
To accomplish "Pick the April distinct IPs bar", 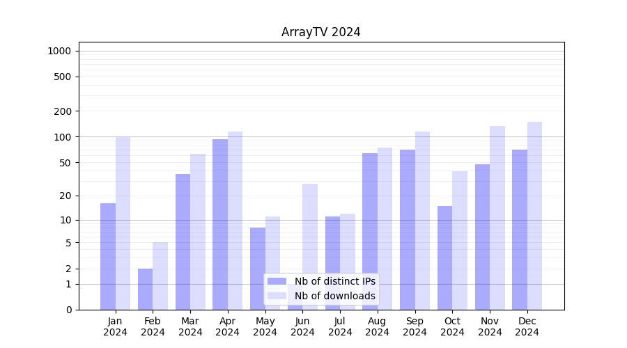I will click(x=220, y=224).
